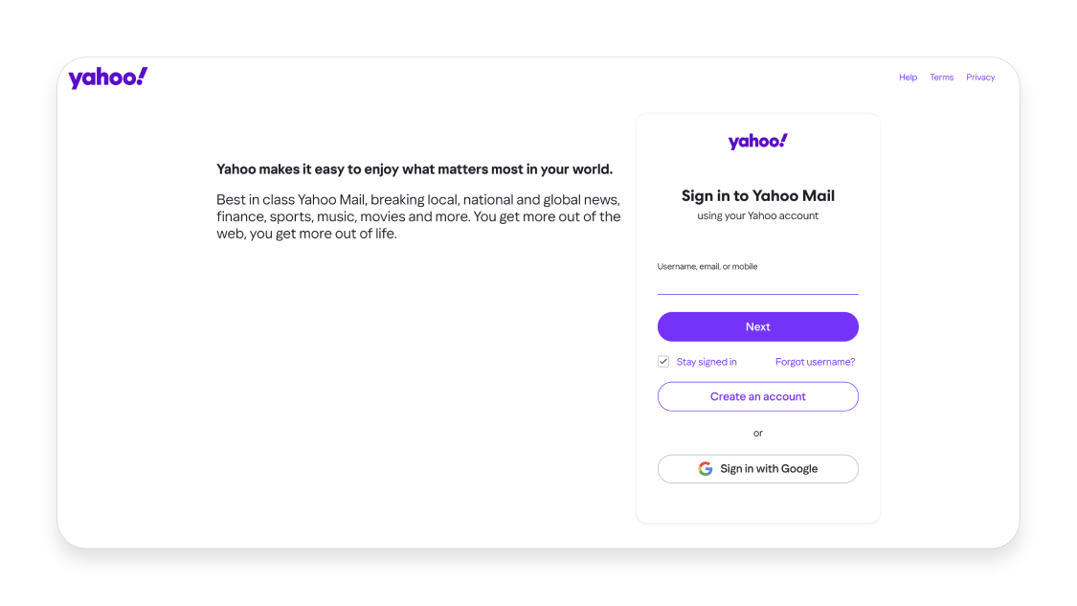Uncheck the Stay signed in checkbox
Screen dimensions: 1077x606
(662, 361)
